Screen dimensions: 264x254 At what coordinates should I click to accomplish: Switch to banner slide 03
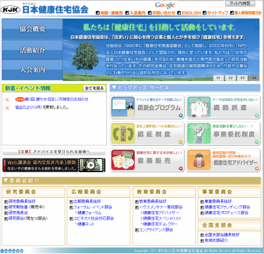242,78
